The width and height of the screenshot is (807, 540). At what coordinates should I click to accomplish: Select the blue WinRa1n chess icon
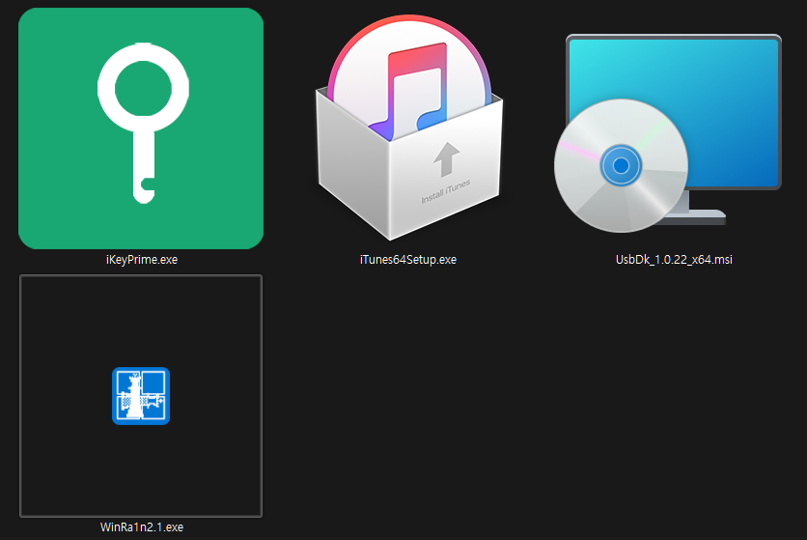(x=141, y=396)
